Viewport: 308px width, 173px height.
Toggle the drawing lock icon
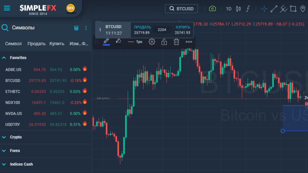point(164,42)
